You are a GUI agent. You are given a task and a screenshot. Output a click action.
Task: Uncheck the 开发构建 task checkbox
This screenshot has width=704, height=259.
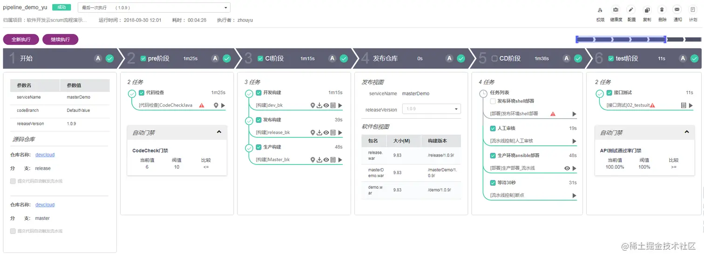259,93
